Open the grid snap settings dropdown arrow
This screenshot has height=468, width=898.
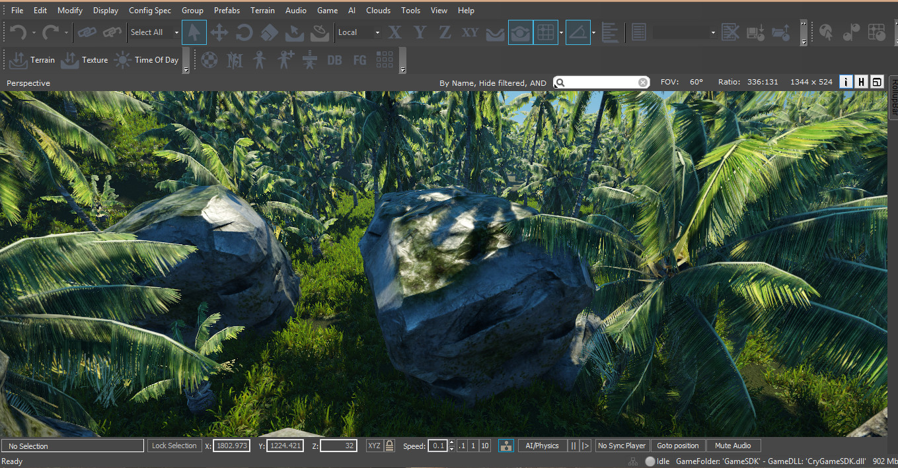(x=561, y=32)
